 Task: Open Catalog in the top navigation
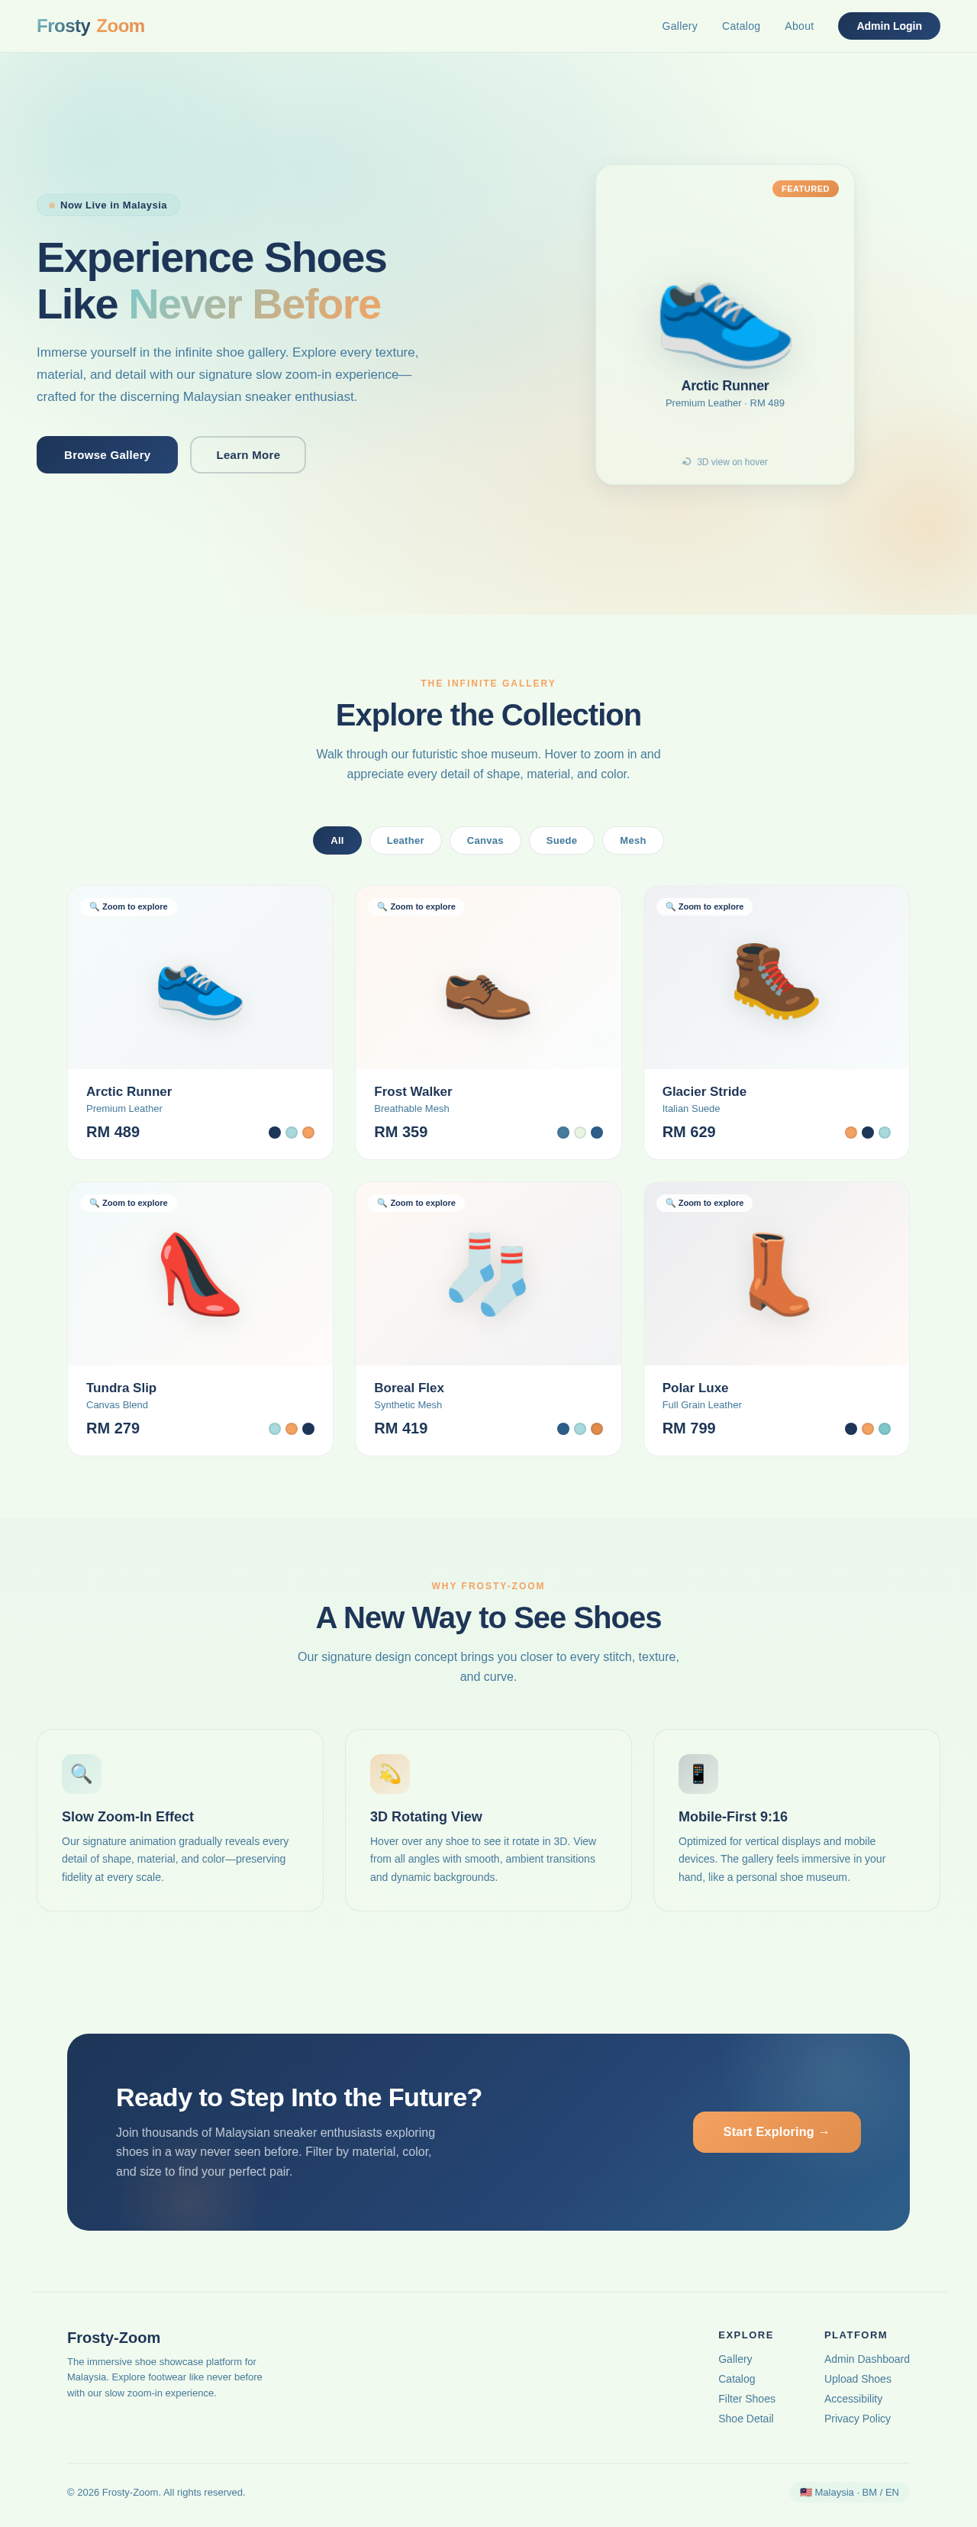pyautogui.click(x=740, y=27)
